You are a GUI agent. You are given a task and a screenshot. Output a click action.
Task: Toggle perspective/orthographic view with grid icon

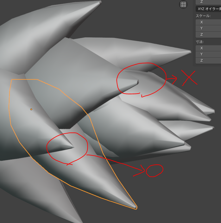point(183,4)
